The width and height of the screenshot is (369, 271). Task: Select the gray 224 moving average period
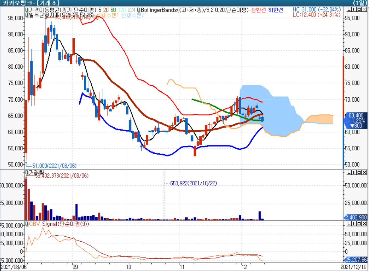tap(132, 10)
